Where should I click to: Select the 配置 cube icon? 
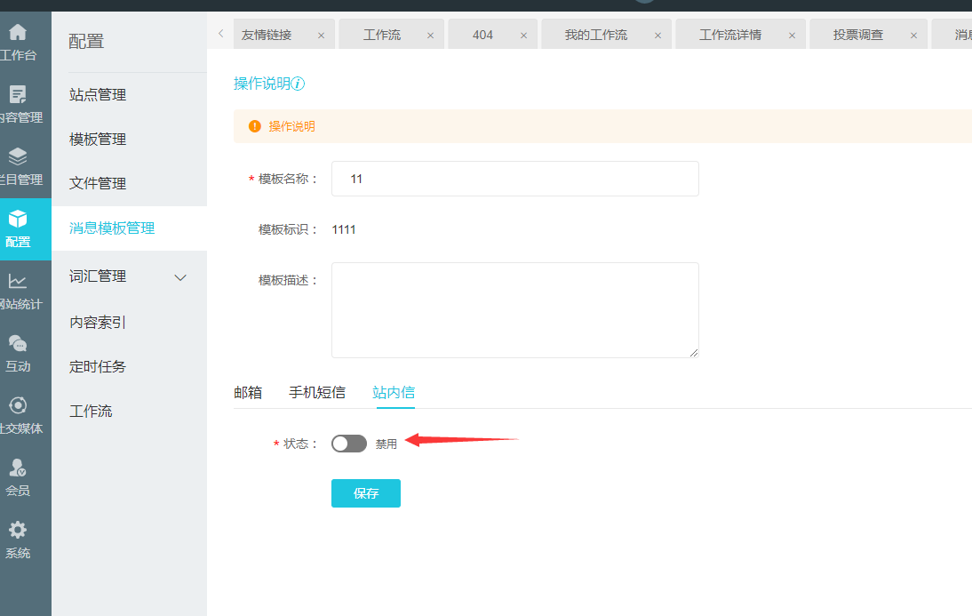(18, 219)
